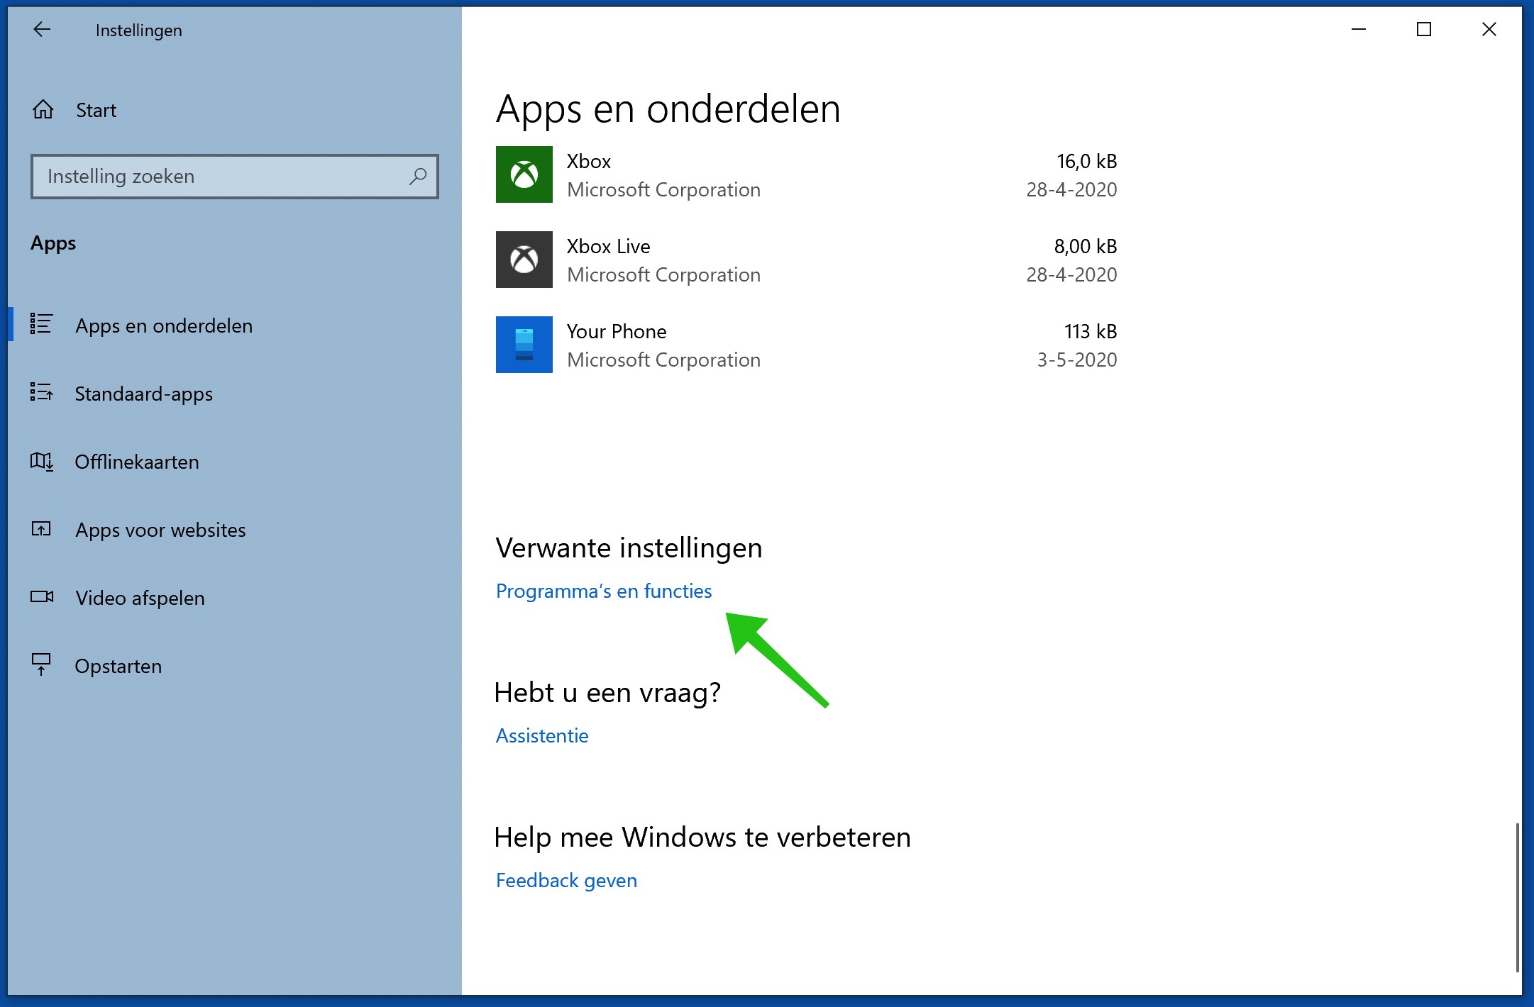Maximize the Instellingen window
This screenshot has height=1007, width=1534.
point(1423,29)
